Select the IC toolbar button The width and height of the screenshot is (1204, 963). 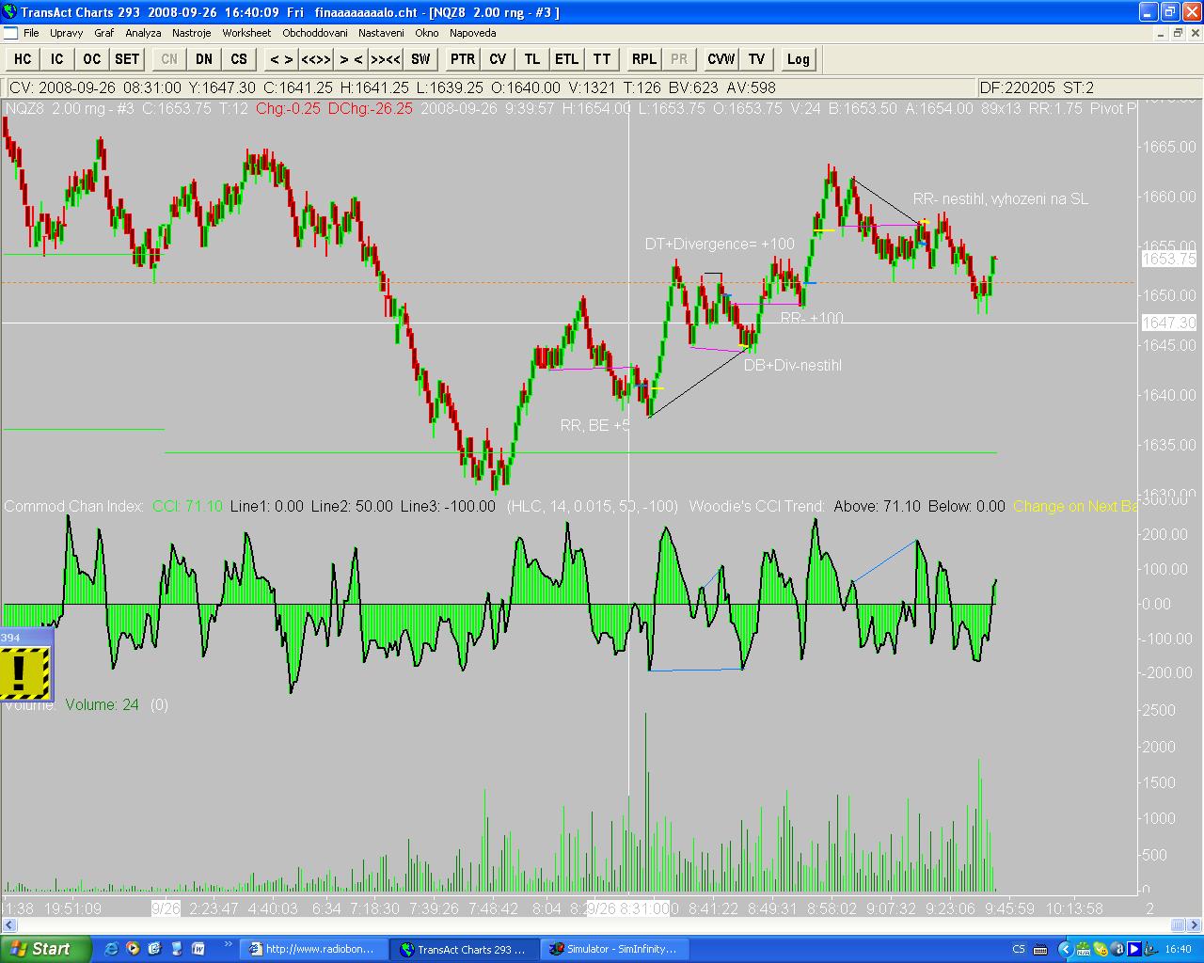[x=57, y=59]
